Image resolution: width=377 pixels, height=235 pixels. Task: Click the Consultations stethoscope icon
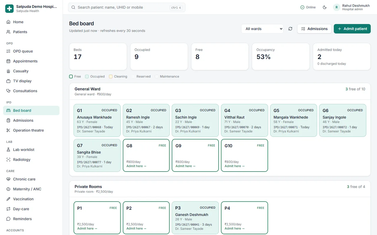point(8,91)
